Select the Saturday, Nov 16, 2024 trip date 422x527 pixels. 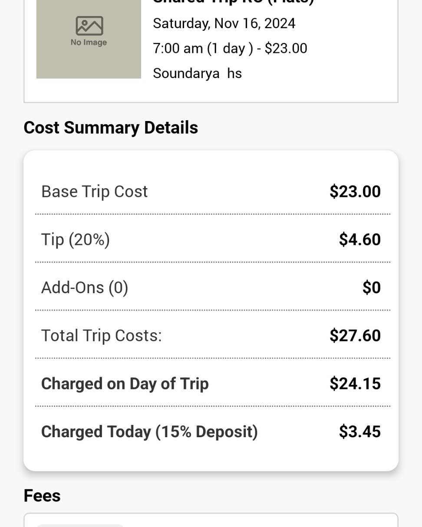coord(224,23)
